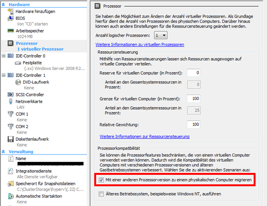
Task: Select Festplatte under IDE-Controller 0
Action: (32, 63)
